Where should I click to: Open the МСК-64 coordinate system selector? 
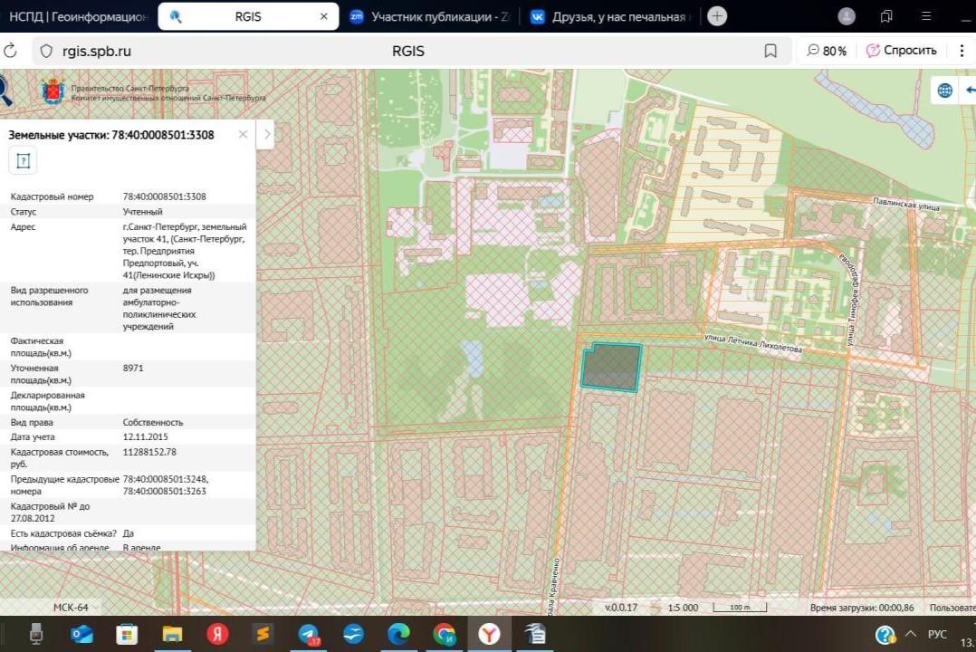click(x=71, y=608)
